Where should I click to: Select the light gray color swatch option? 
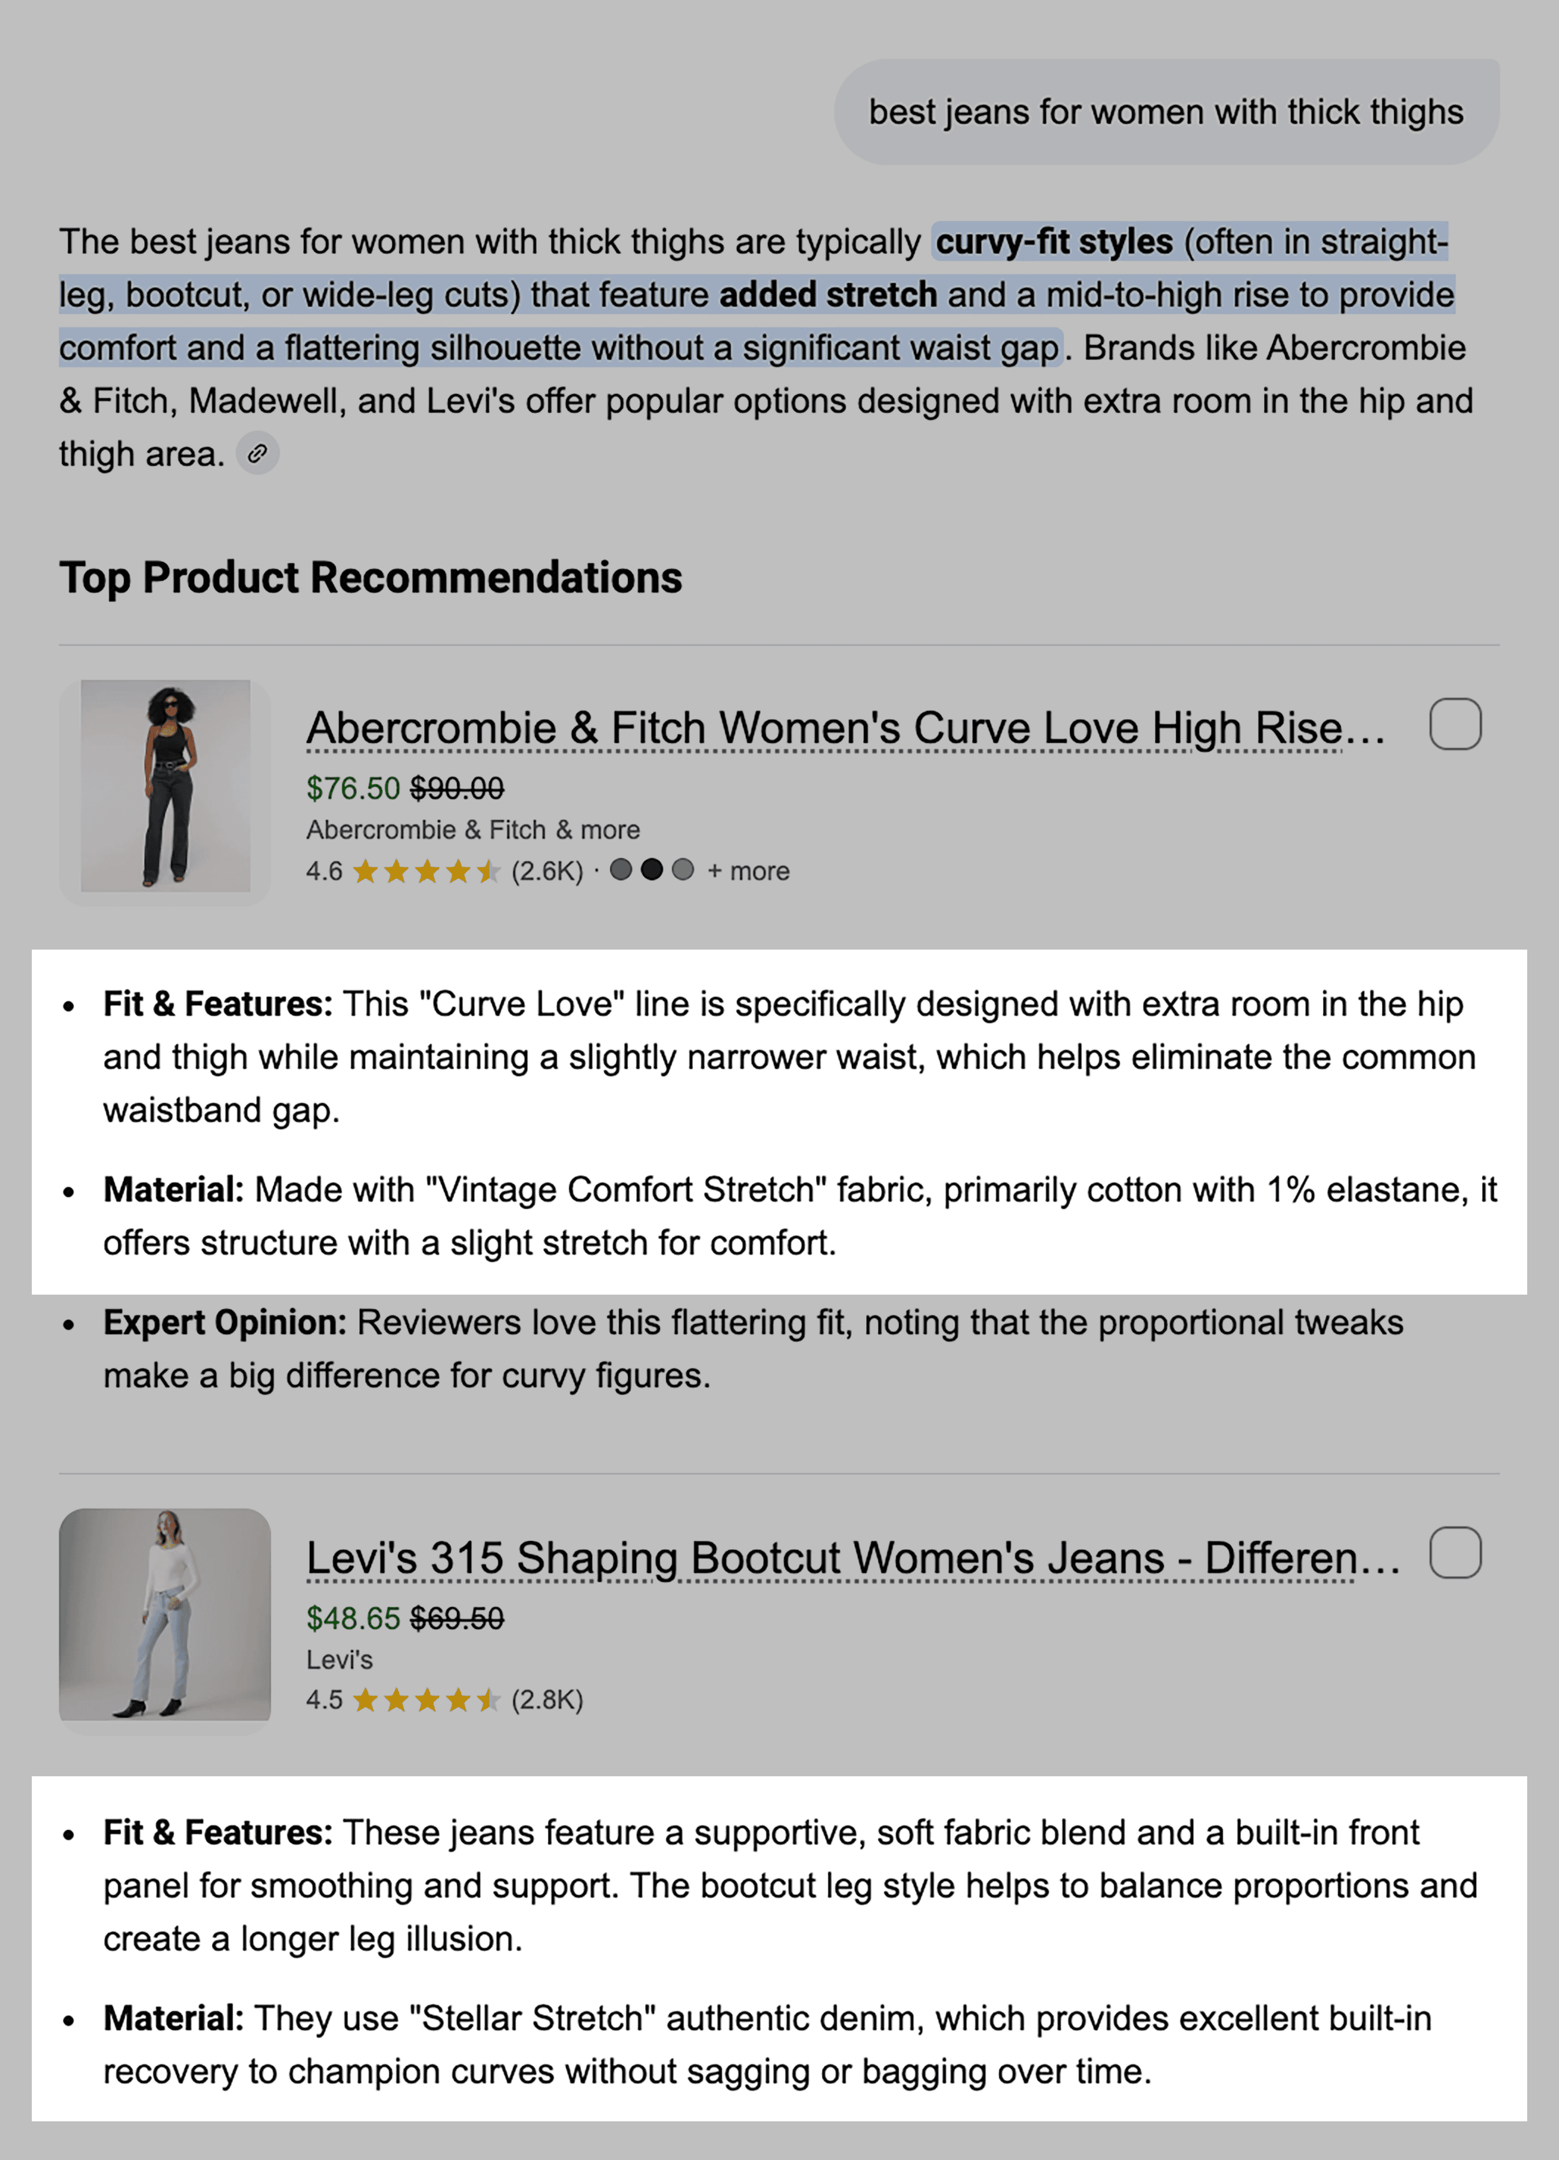682,870
